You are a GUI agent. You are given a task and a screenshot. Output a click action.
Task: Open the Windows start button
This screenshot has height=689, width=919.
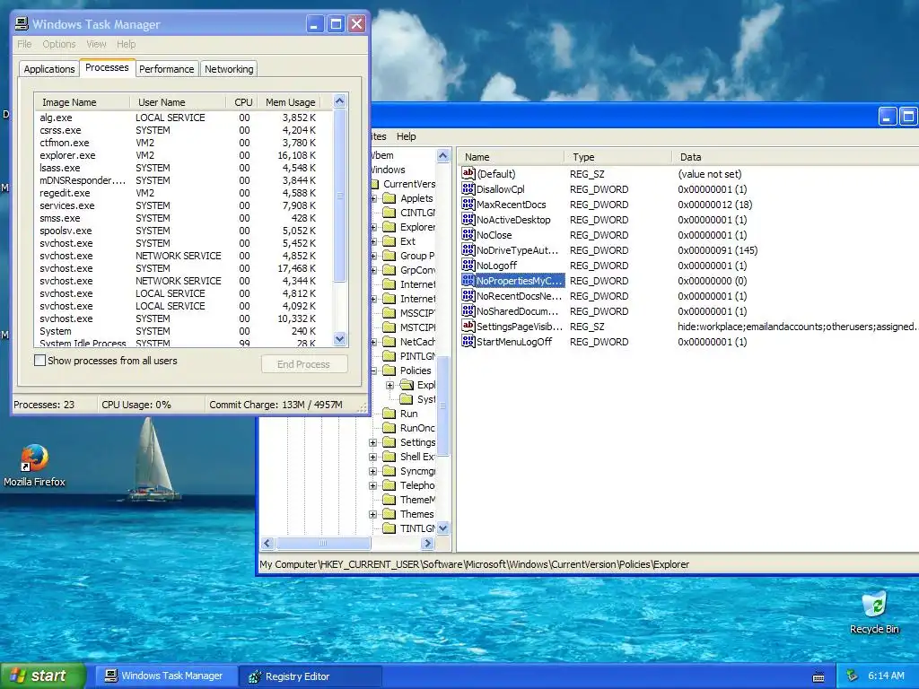pos(43,676)
